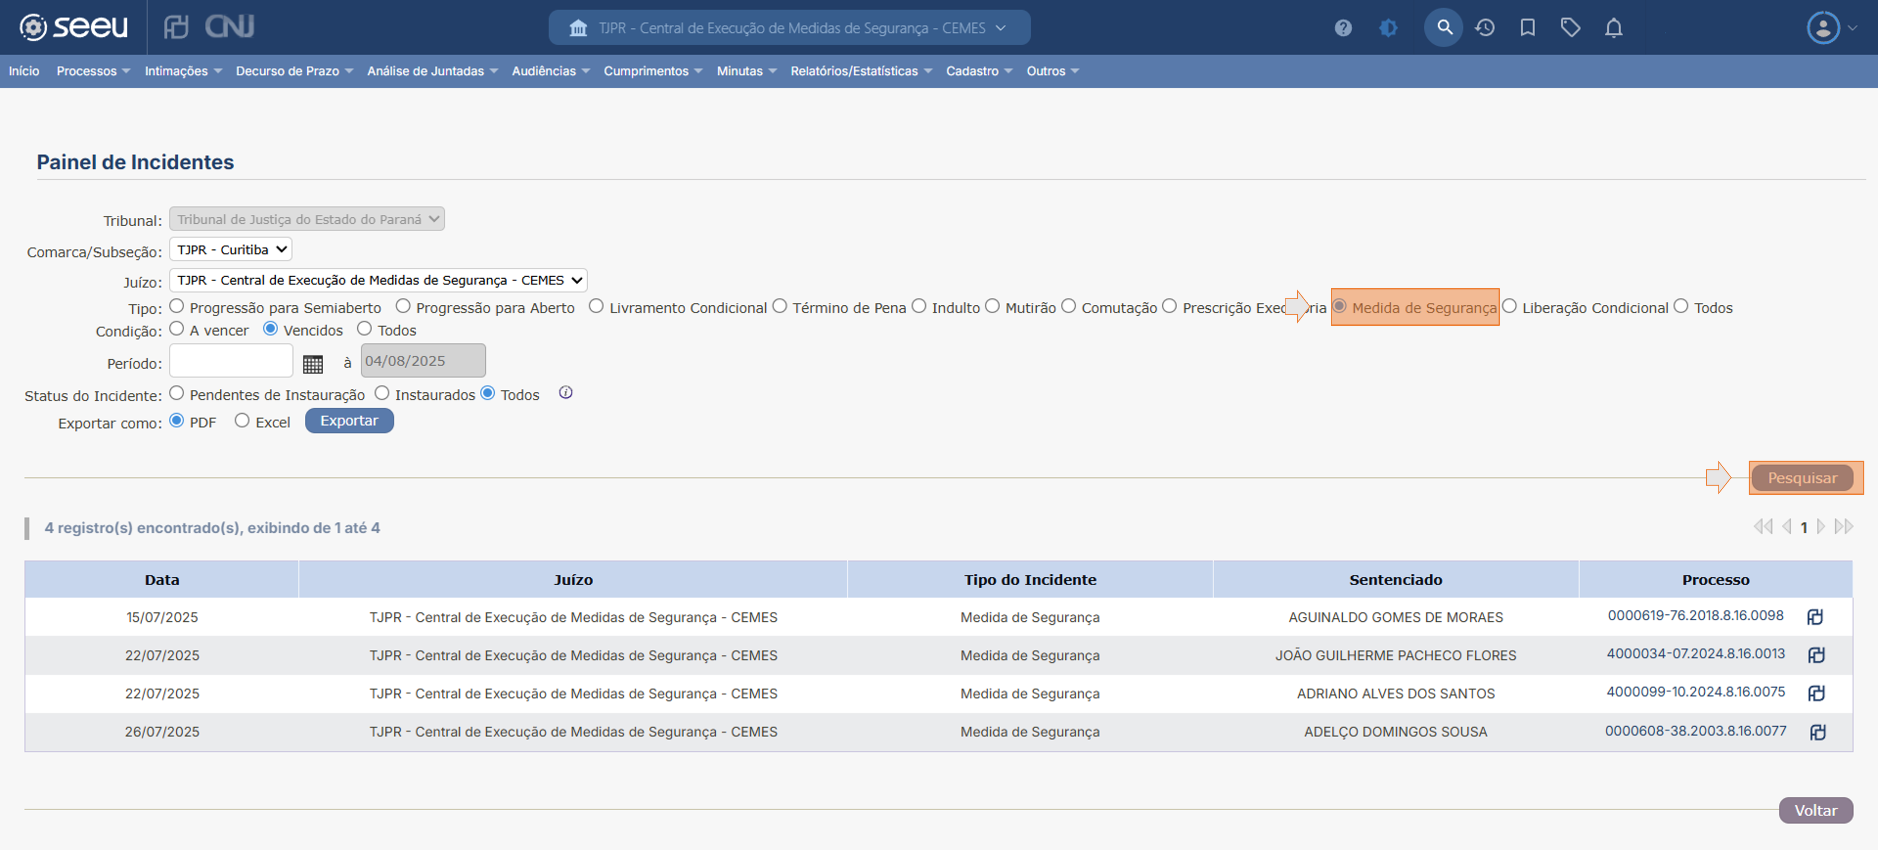This screenshot has height=850, width=1878.
Task: Select Comutação type
Action: (1068, 306)
